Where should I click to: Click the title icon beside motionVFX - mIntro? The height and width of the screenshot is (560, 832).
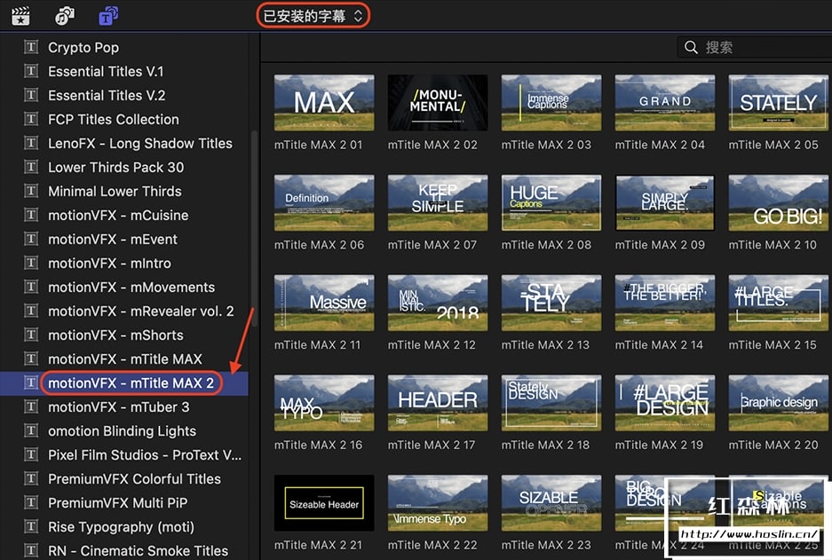31,263
